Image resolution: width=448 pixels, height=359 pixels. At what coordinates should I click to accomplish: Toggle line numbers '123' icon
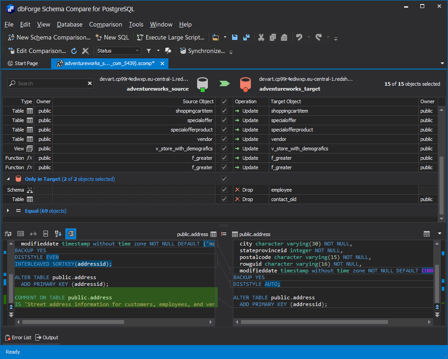pyautogui.click(x=21, y=234)
